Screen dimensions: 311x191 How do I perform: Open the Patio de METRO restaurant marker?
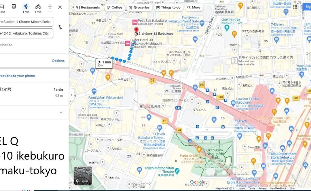[x=199, y=149]
